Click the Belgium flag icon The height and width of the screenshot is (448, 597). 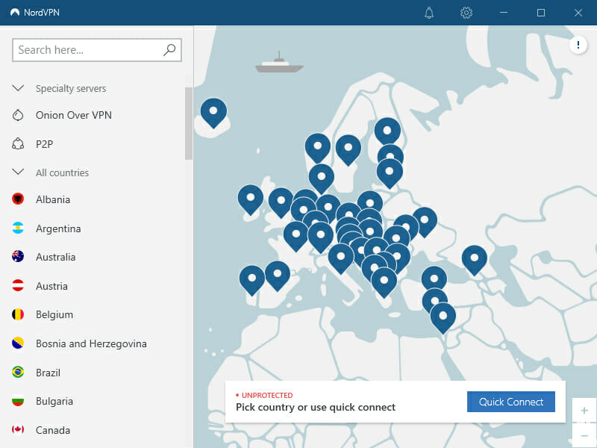coord(18,314)
